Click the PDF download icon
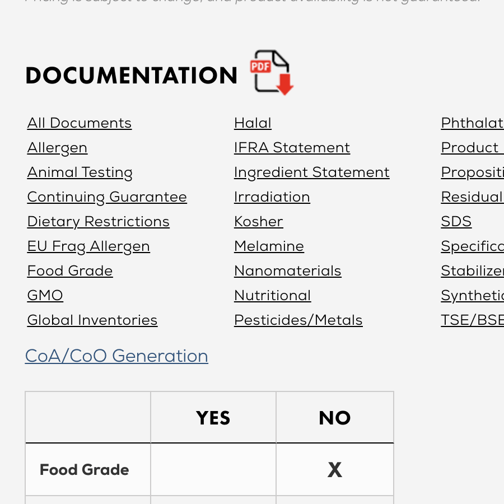This screenshot has height=504, width=504. [x=272, y=73]
